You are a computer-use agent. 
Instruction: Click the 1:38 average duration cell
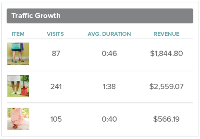tap(109, 86)
